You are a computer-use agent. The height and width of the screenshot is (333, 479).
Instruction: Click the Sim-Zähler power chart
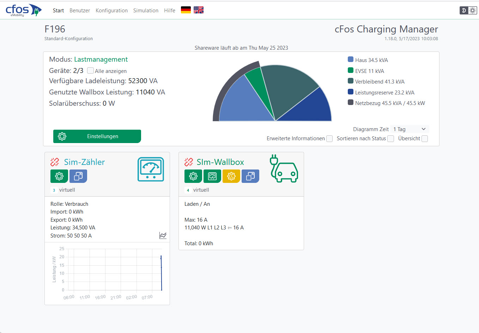107,273
